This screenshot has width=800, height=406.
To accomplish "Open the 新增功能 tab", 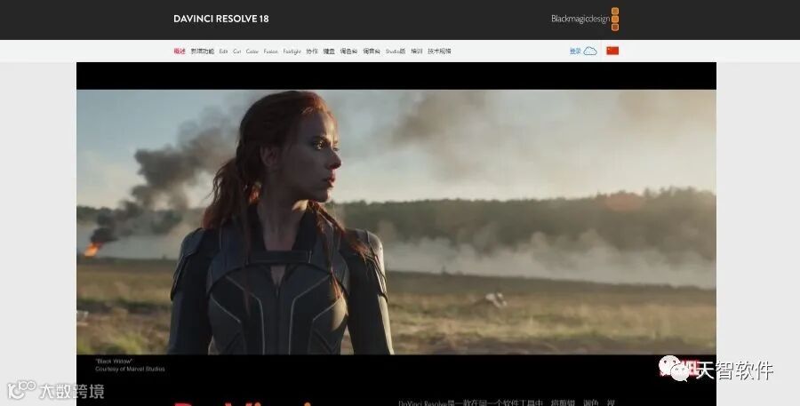I will pos(203,51).
